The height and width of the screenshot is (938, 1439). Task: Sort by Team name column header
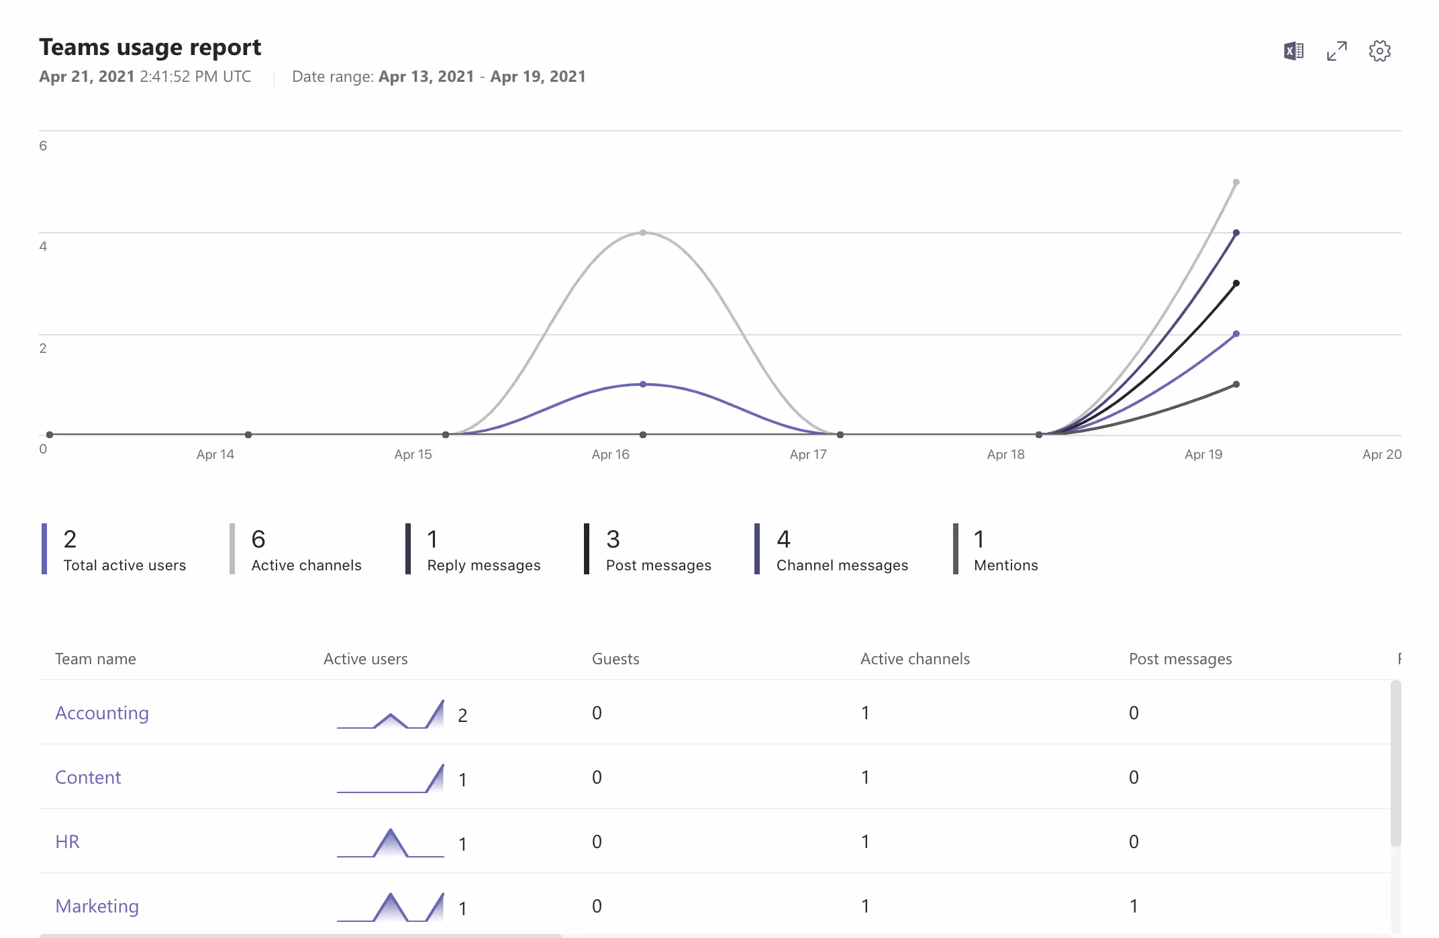pos(95,659)
